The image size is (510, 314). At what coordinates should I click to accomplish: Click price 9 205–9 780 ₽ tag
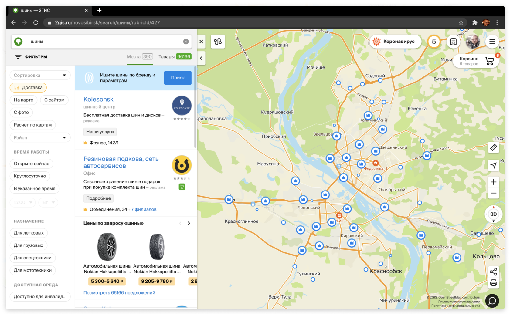point(157,281)
